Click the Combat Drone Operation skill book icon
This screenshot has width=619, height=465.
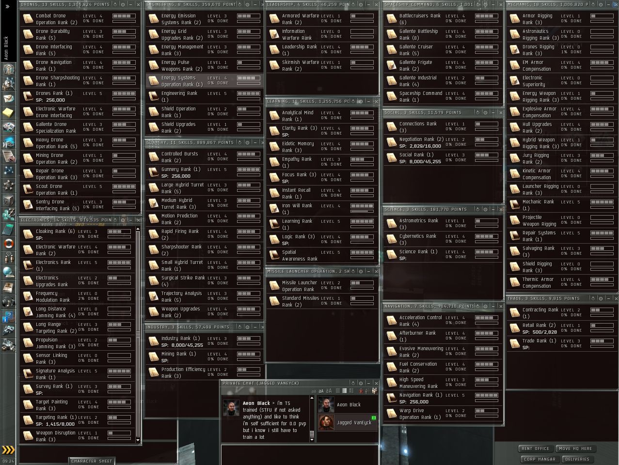click(x=28, y=19)
